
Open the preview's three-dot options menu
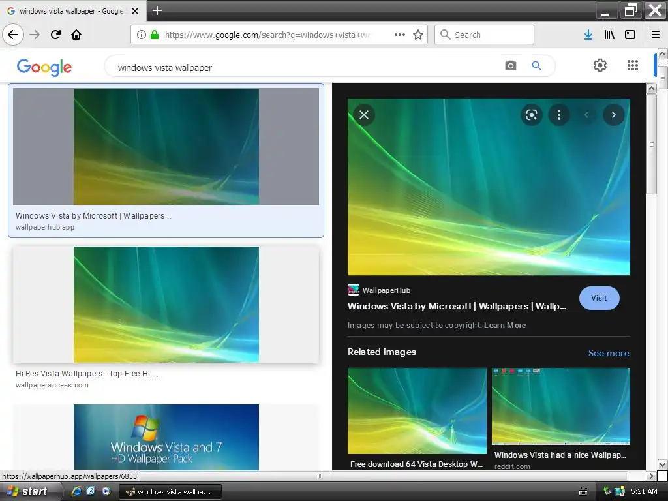[559, 115]
